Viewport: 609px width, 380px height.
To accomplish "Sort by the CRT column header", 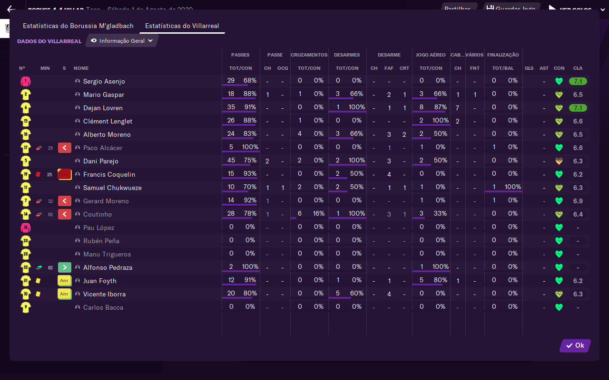I will click(x=404, y=68).
